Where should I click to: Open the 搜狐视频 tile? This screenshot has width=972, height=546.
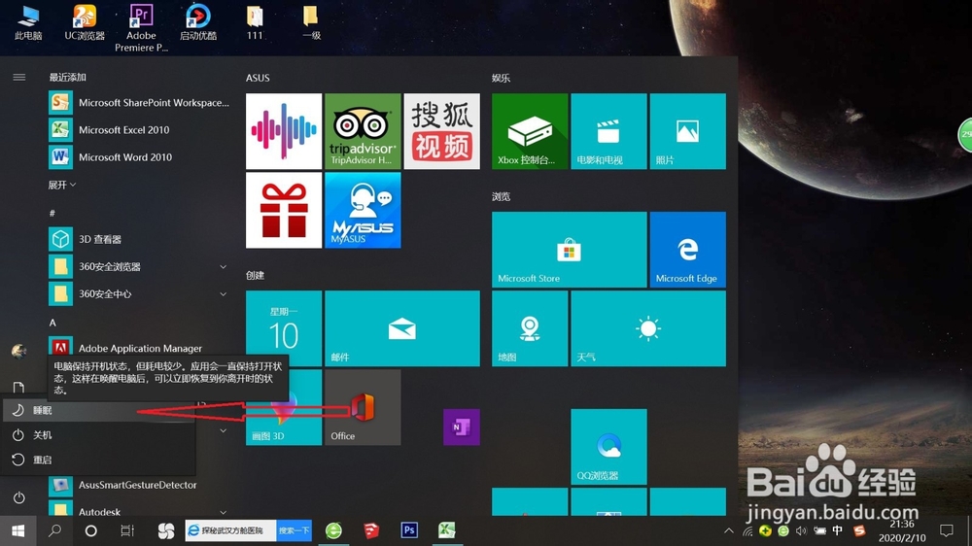442,131
